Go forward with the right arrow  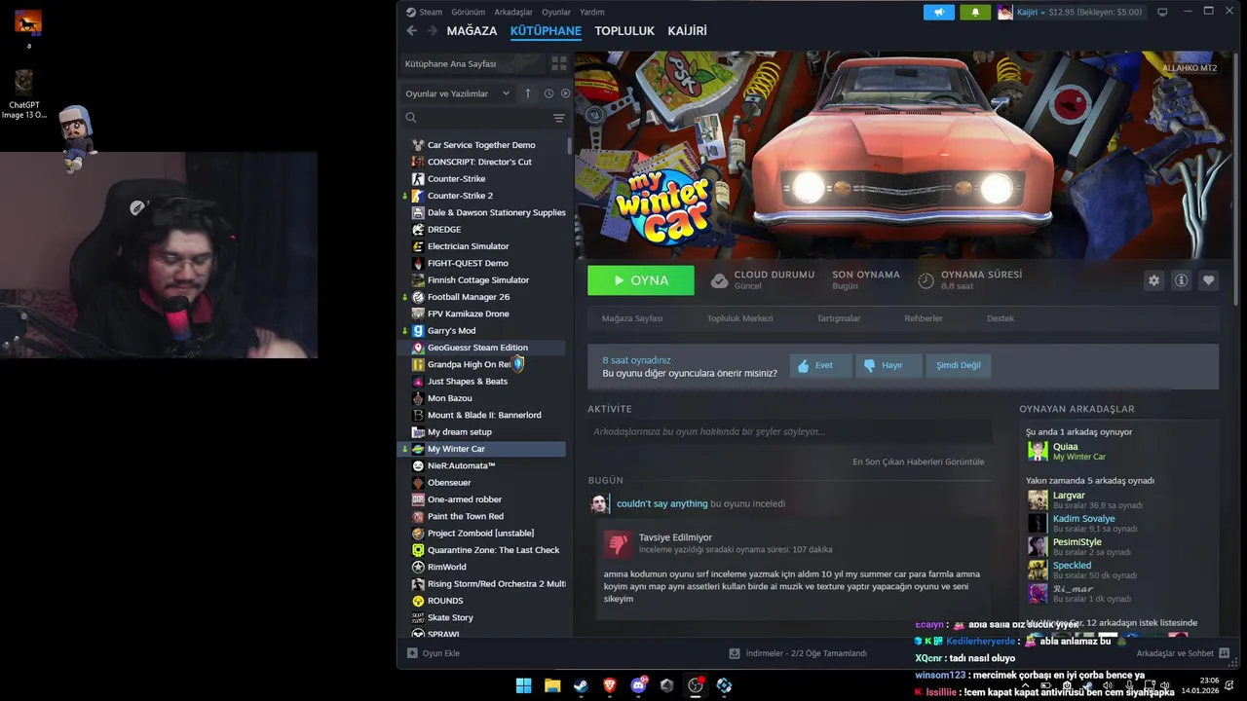(432, 31)
